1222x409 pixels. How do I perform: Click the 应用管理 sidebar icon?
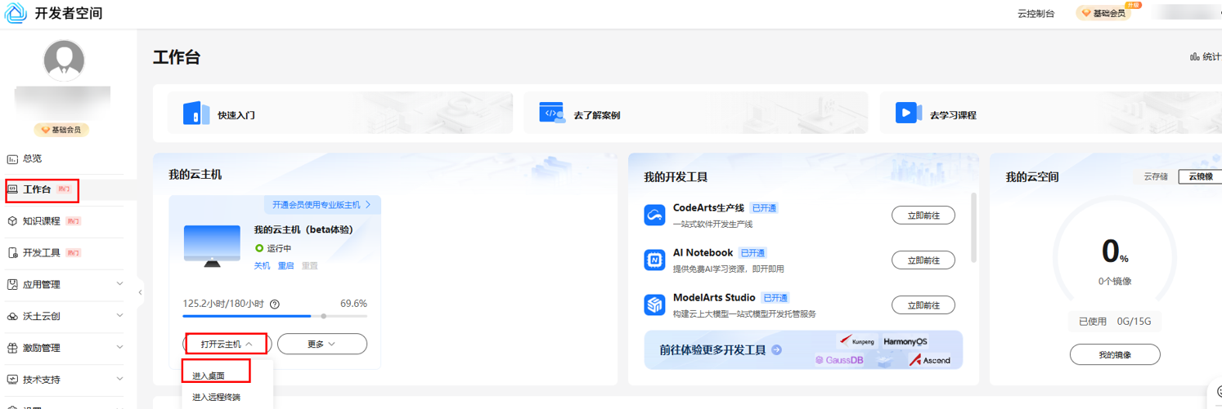pos(12,285)
